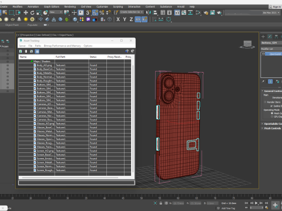Open the Rendering menu
Image resolution: width=282 pixels, height=211 pixels.
pyautogui.click(x=70, y=6)
